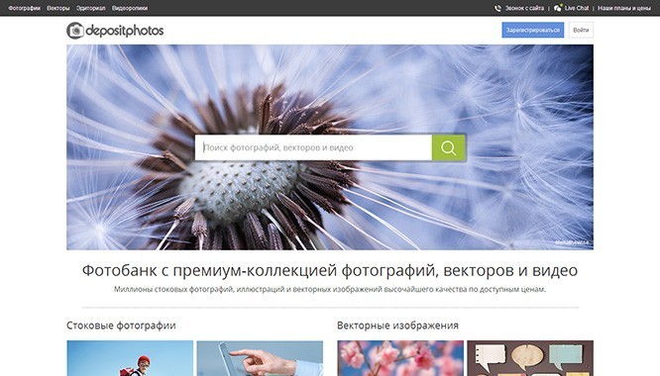The width and height of the screenshot is (660, 376).
Task: Click the phone icon beside Звонок с сайта
Action: [497, 8]
